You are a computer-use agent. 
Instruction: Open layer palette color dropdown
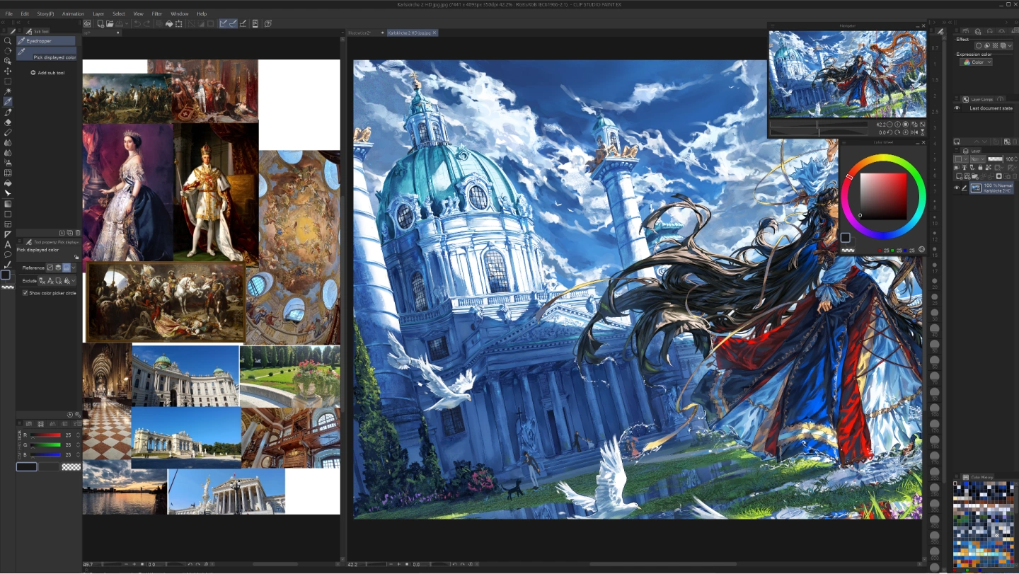click(x=962, y=159)
